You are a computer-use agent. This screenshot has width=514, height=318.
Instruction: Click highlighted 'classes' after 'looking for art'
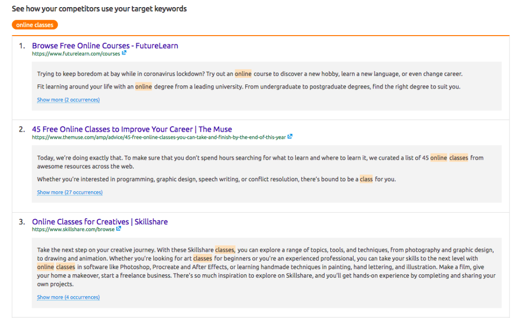[x=203, y=258]
